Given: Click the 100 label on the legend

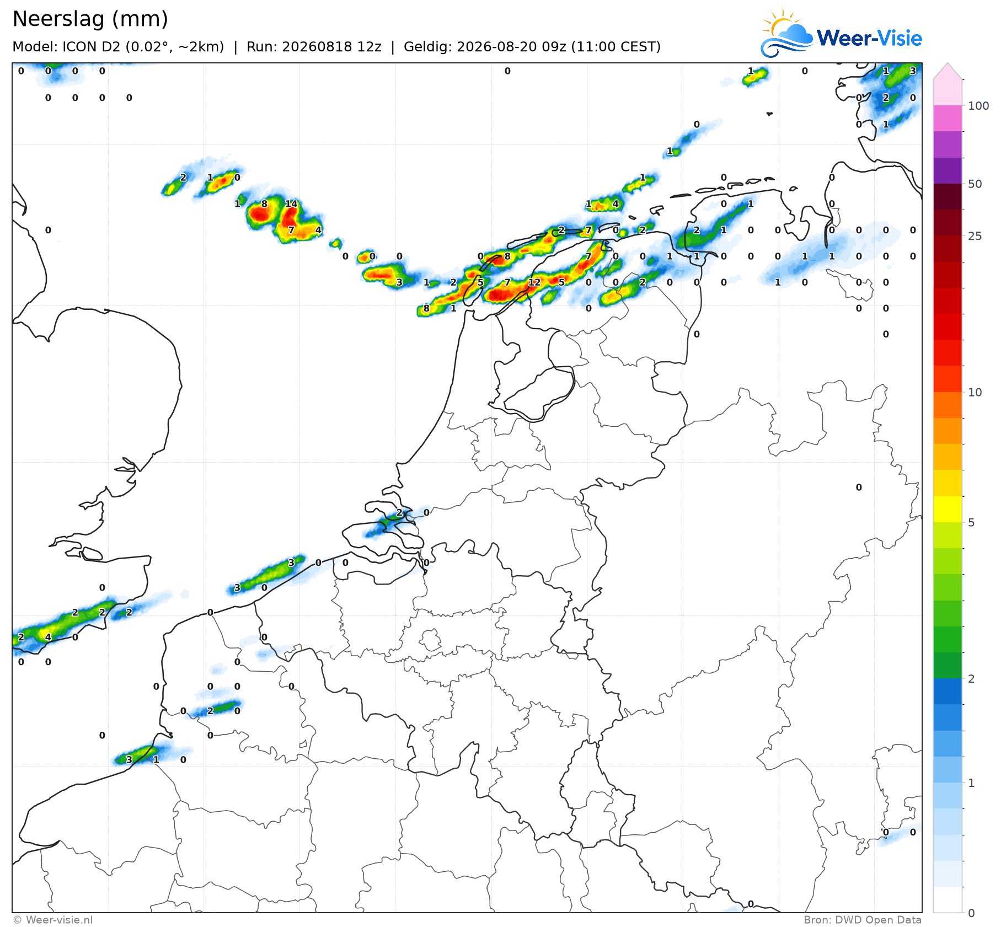Looking at the screenshot, I should coord(978,106).
